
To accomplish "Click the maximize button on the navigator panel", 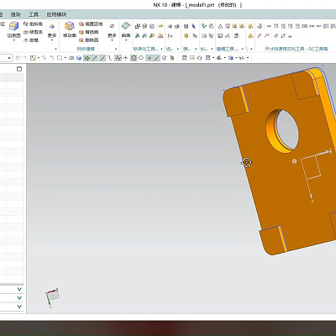I will click(19, 69).
